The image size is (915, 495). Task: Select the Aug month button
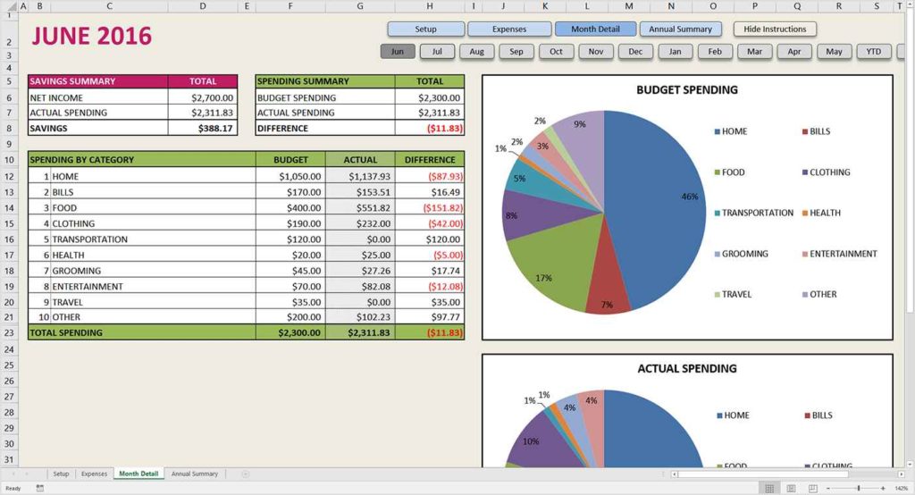click(x=477, y=51)
